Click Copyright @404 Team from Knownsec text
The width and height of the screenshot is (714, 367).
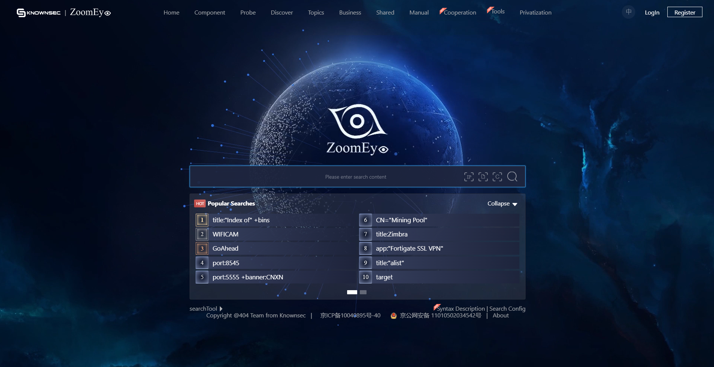[x=256, y=316]
